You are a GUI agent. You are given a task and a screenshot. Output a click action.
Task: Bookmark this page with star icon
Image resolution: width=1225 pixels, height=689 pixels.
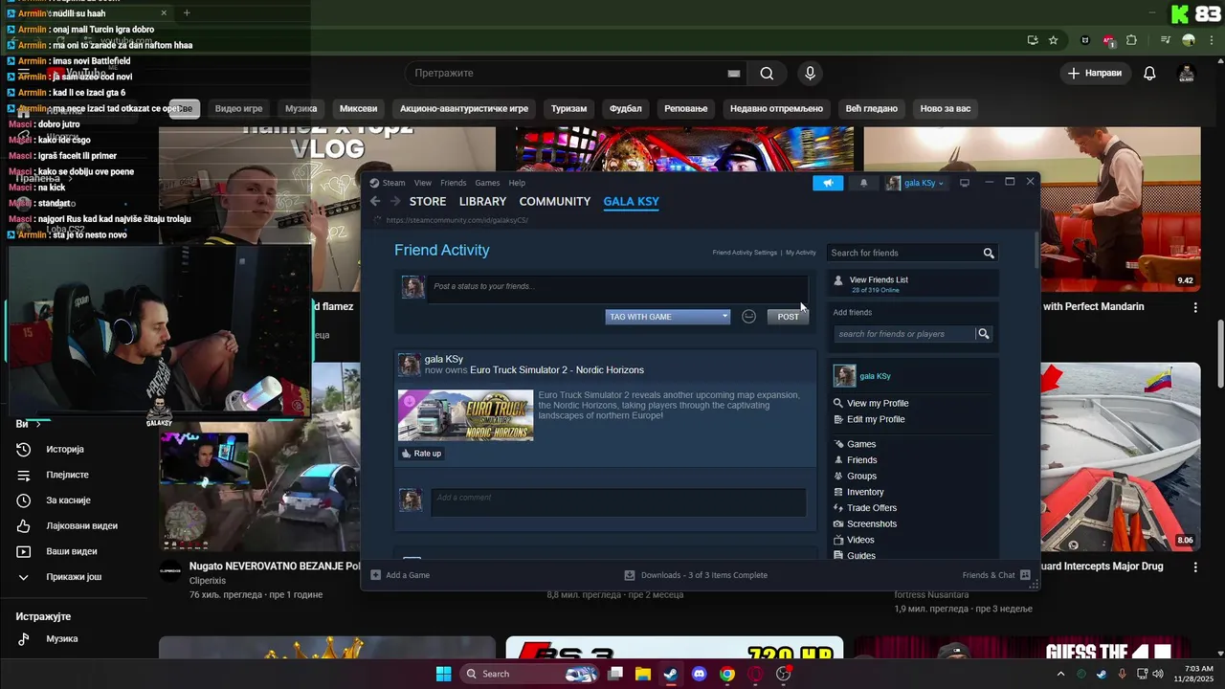pyautogui.click(x=1053, y=40)
